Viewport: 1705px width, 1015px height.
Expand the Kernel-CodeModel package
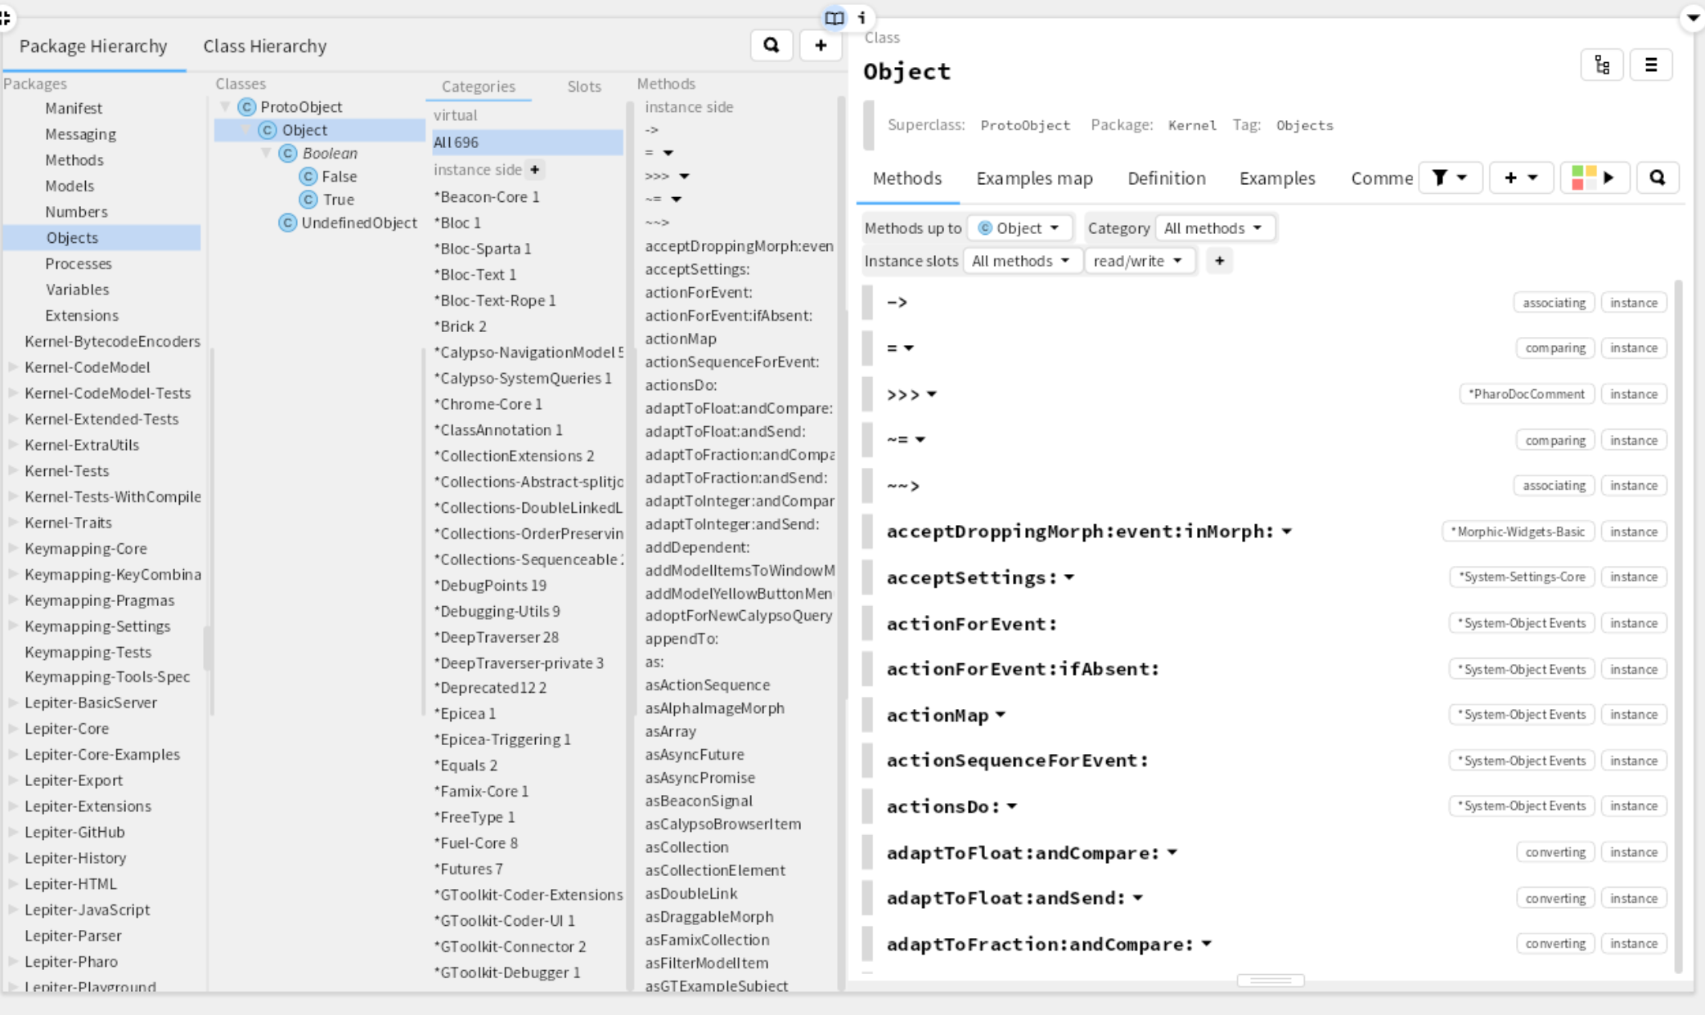pyautogui.click(x=13, y=367)
